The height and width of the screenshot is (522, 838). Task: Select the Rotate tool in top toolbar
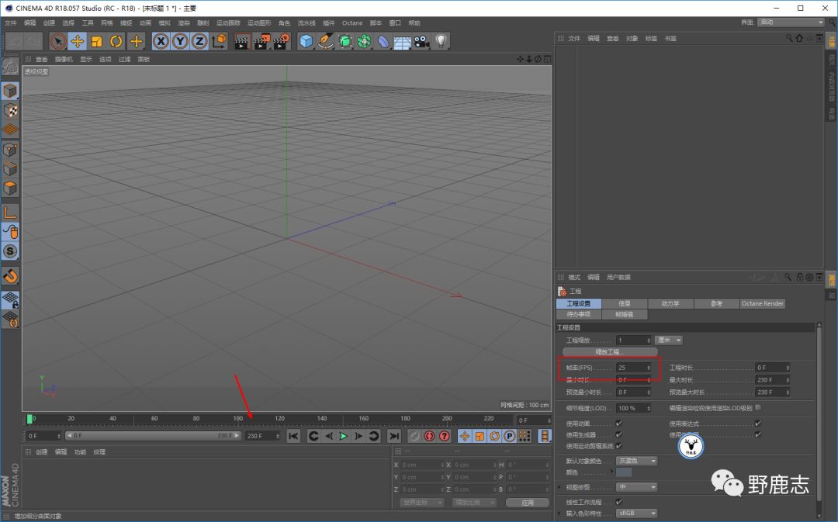point(116,41)
